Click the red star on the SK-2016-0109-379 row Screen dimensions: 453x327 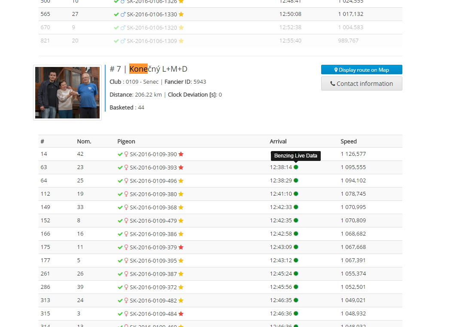(181, 247)
